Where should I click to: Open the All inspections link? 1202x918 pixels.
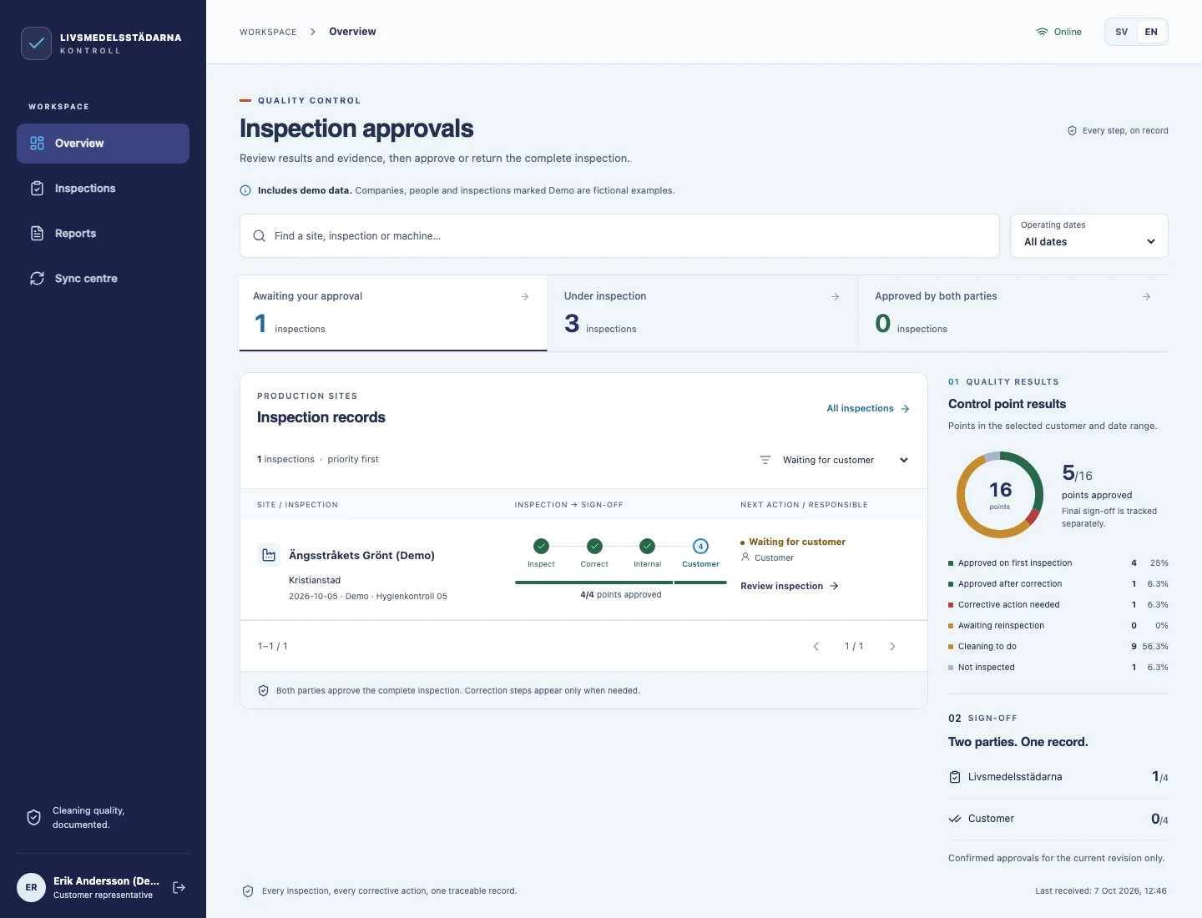pos(868,409)
